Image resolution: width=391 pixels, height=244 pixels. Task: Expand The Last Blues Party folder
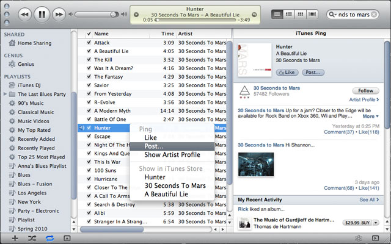coord(5,94)
